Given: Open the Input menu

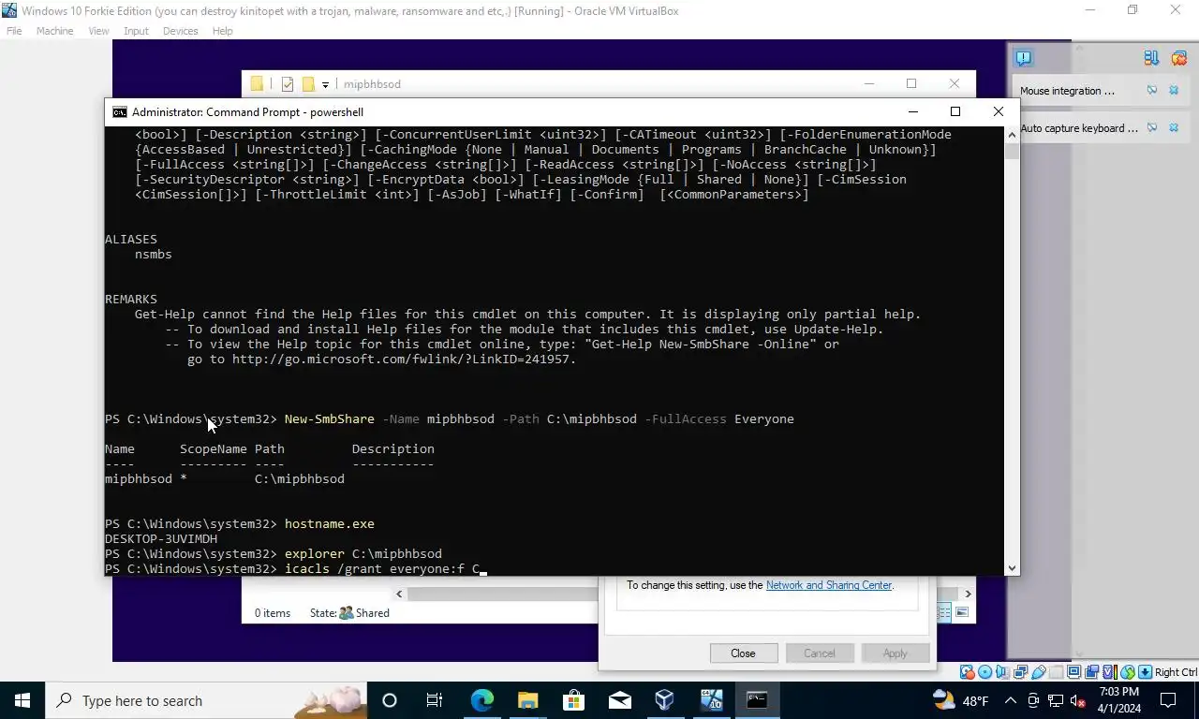Looking at the screenshot, I should 136,31.
